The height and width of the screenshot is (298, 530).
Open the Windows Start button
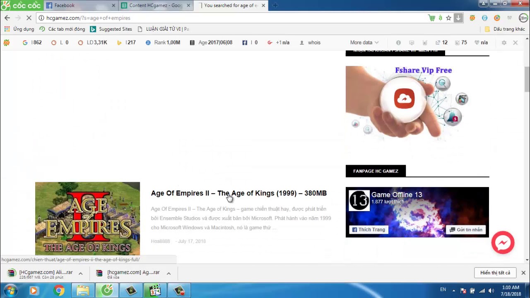coord(10,291)
